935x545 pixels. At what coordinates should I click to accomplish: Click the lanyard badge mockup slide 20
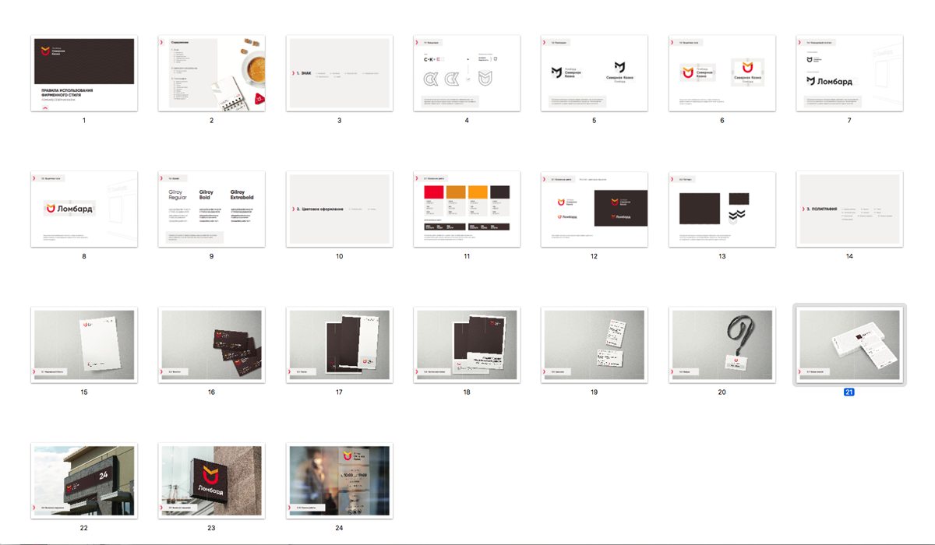click(722, 345)
